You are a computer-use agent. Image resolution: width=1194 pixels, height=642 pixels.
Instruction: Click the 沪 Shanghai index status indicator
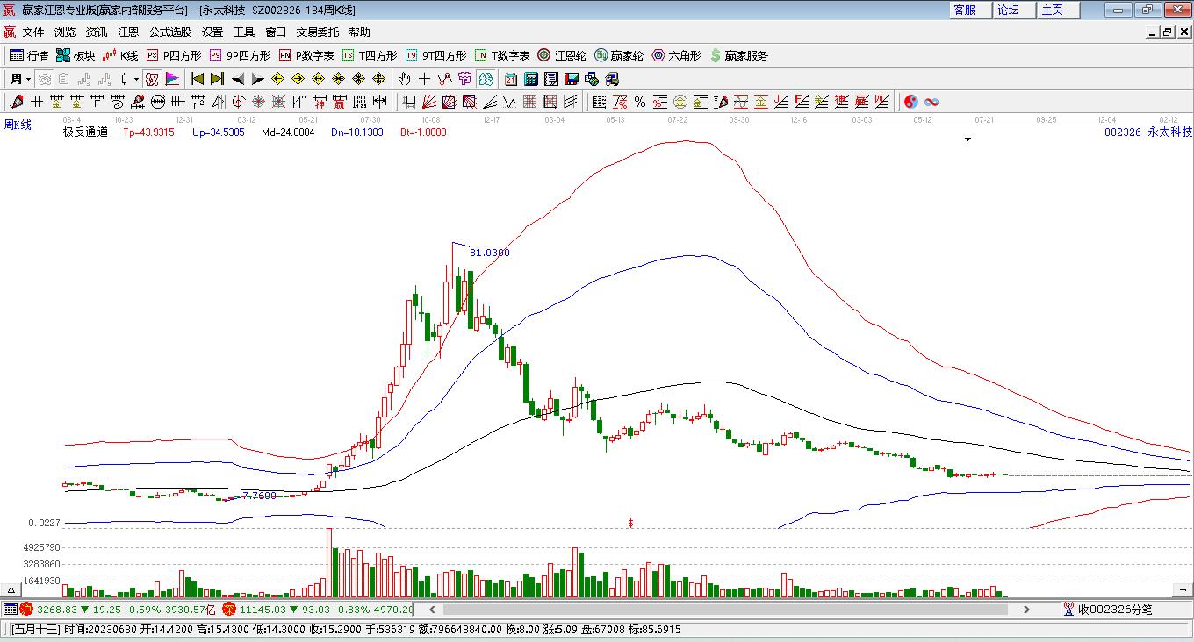tap(26, 609)
